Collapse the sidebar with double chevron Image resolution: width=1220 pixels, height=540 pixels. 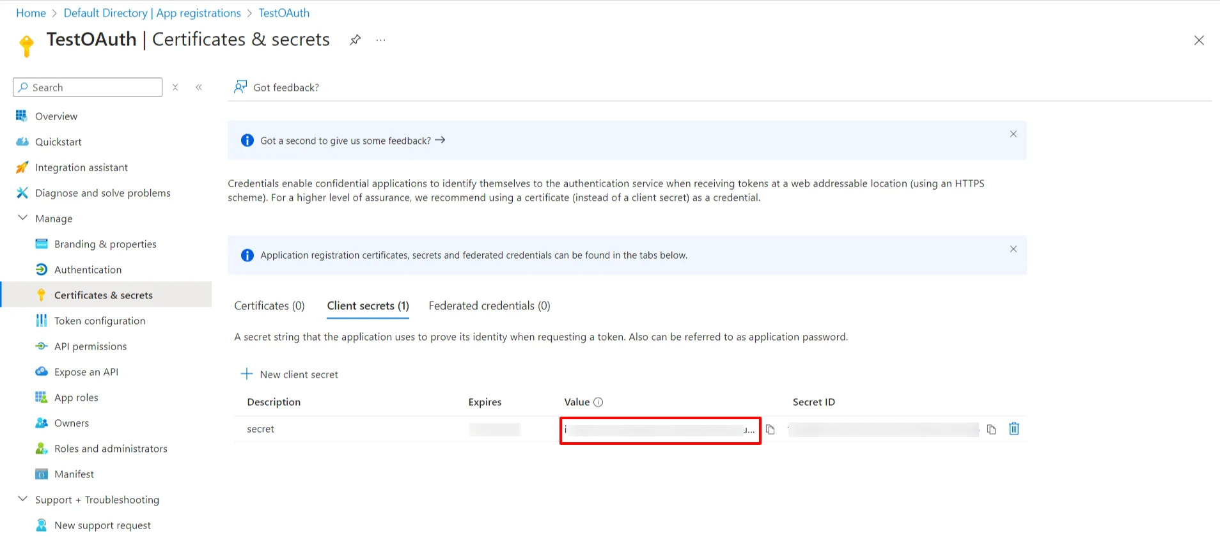(x=199, y=88)
